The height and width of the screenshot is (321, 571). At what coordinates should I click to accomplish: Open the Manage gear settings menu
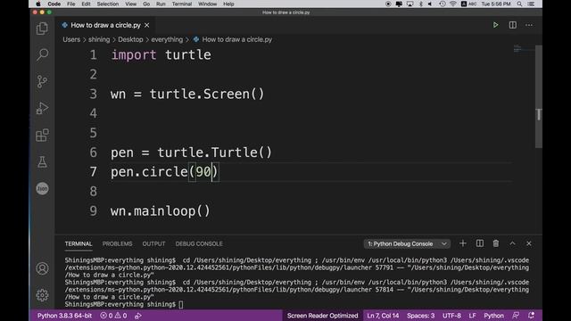(42, 295)
